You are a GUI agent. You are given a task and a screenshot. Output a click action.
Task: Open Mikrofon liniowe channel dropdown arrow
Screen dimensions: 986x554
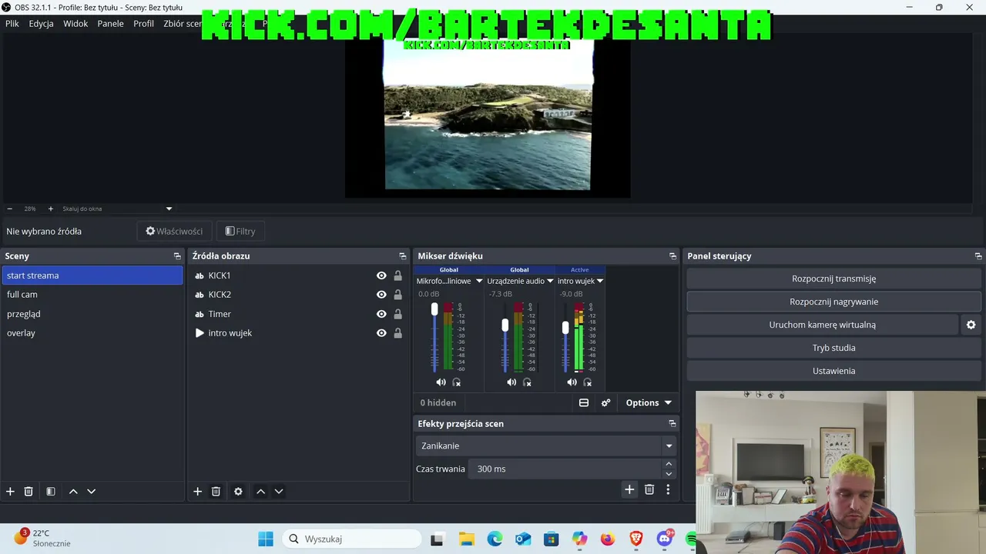479,282
